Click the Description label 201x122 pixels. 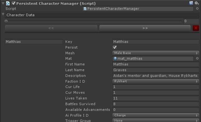tap(76, 76)
